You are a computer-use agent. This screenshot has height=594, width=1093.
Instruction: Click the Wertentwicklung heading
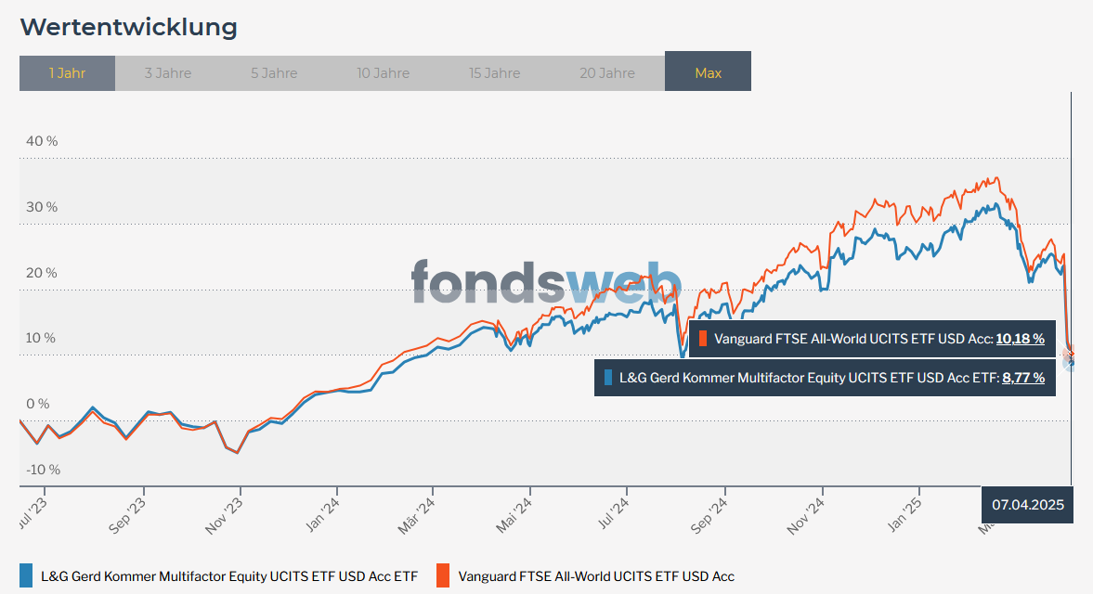[128, 27]
